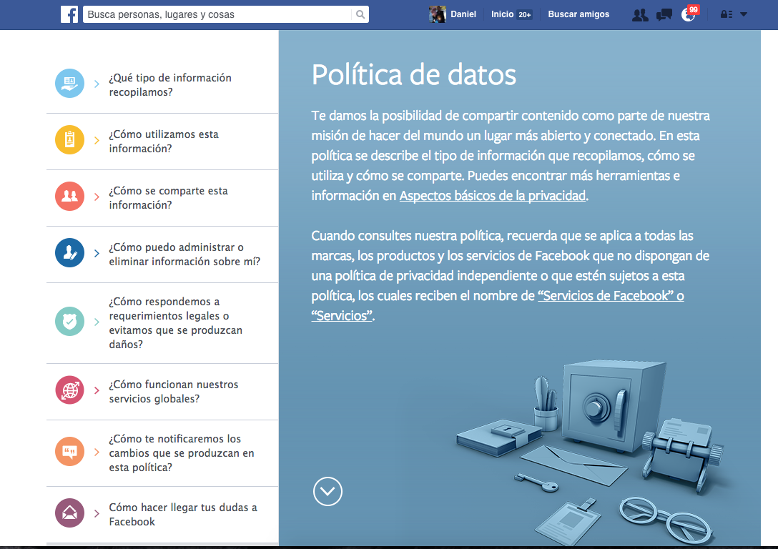Screen dimensions: 778x549
Task: Click Daniel's profile picture thumbnail
Action: [x=437, y=14]
